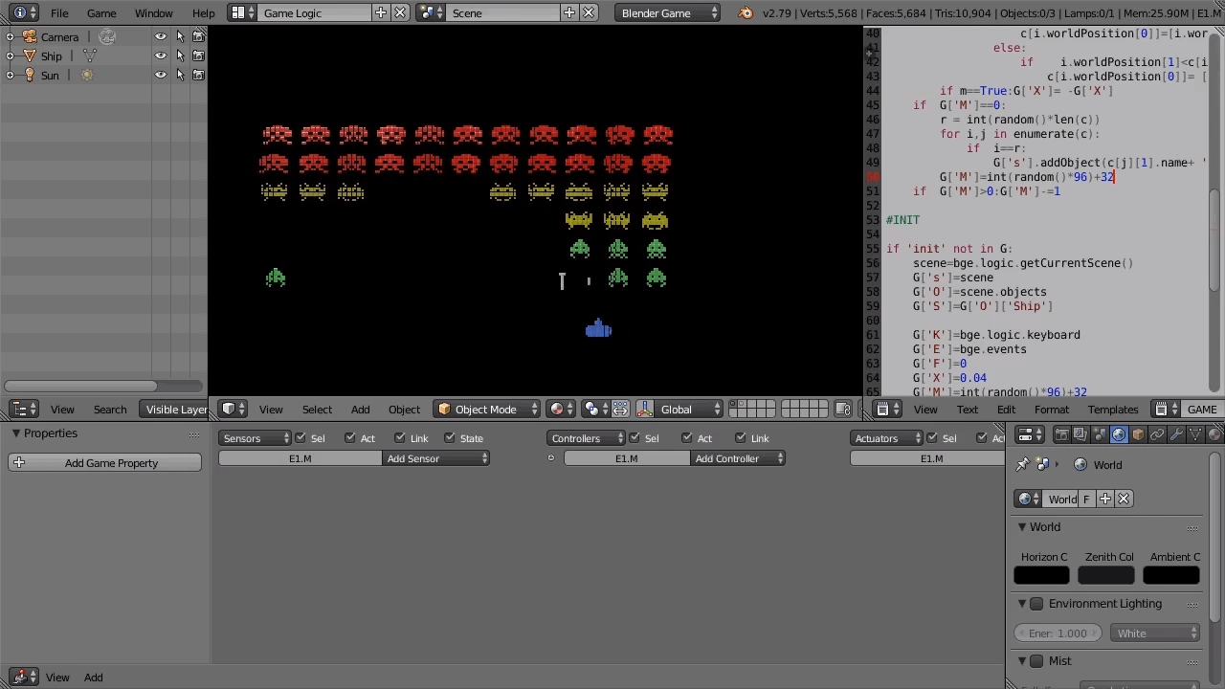The width and height of the screenshot is (1225, 689).
Task: Open the Modifiers properties tab (wrench)
Action: click(1176, 435)
